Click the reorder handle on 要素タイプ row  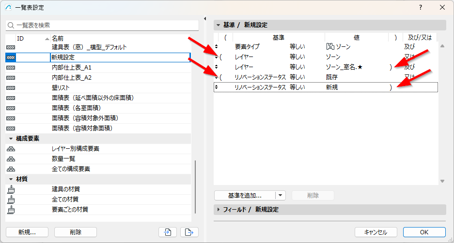click(x=216, y=46)
